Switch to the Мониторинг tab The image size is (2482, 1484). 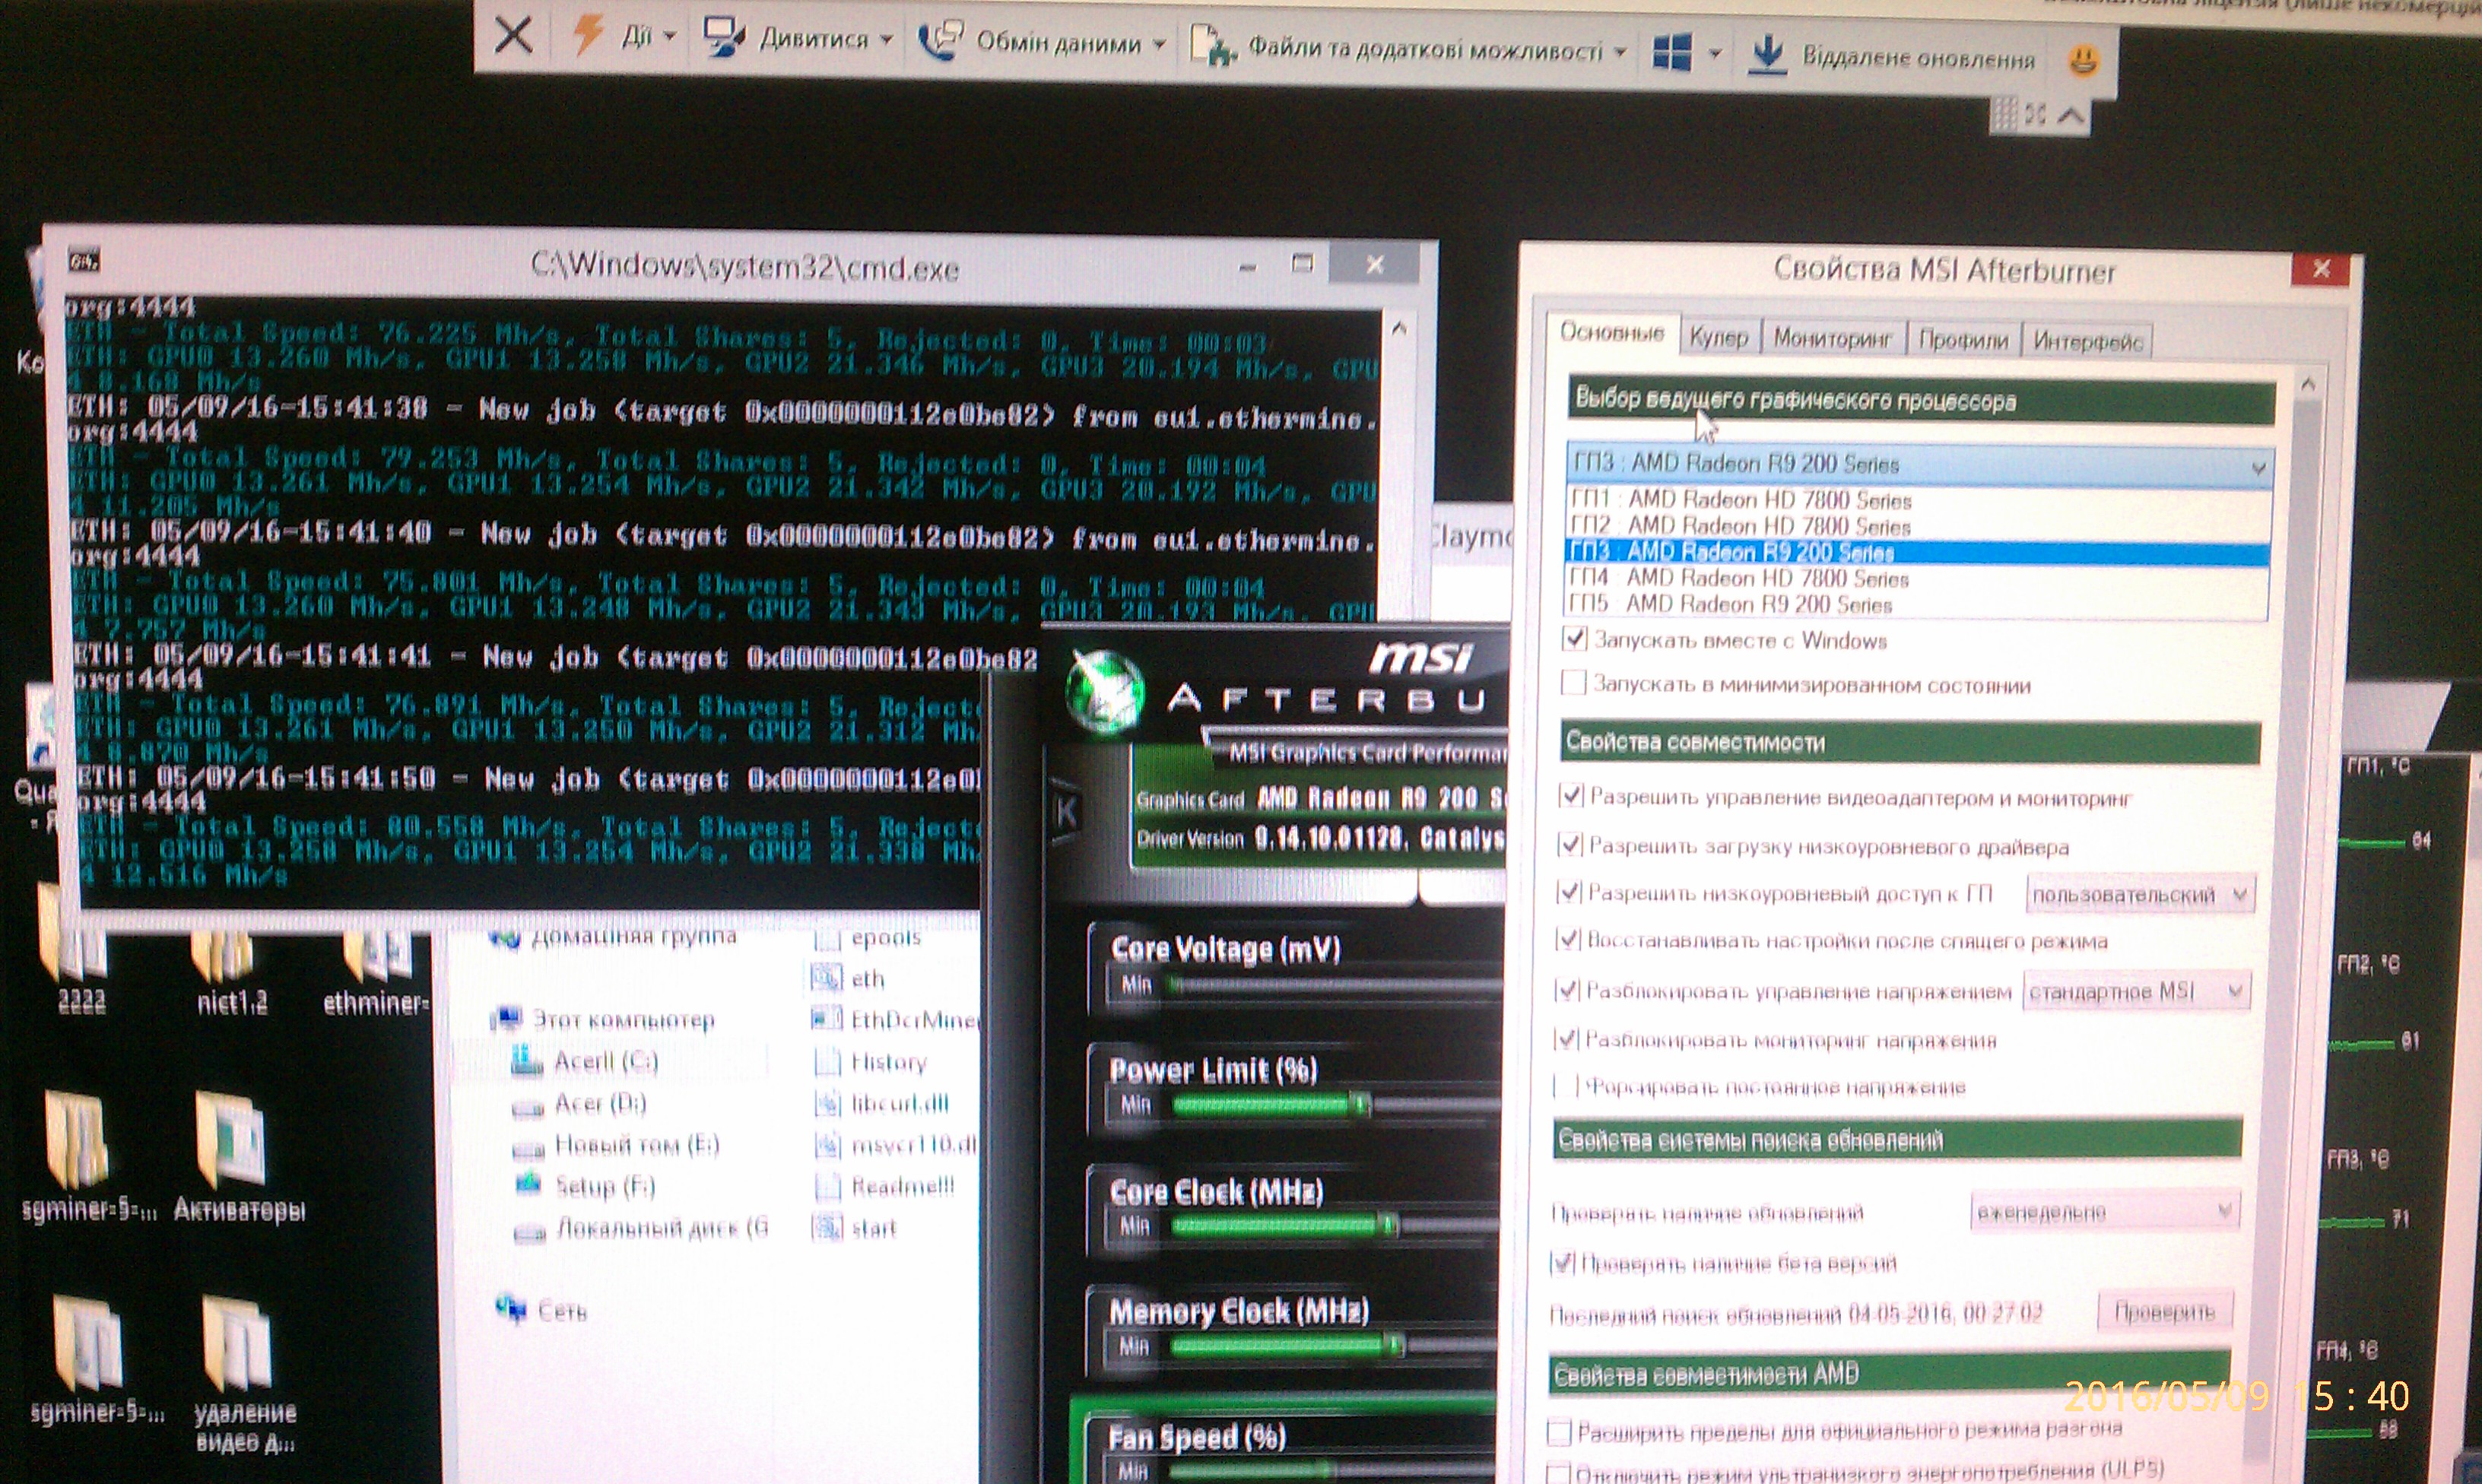[1832, 339]
